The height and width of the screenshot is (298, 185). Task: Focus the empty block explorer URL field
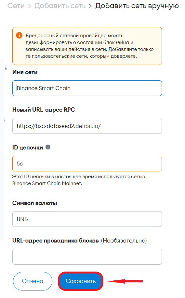(87, 257)
